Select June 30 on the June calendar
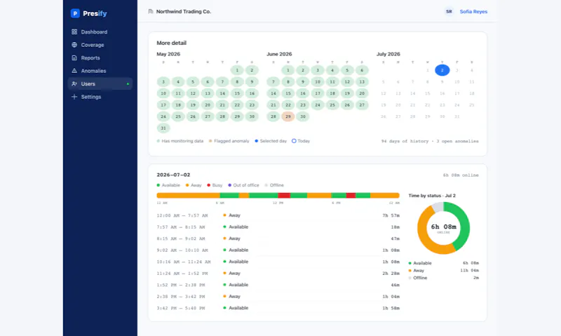The height and width of the screenshot is (336, 561). [303, 116]
